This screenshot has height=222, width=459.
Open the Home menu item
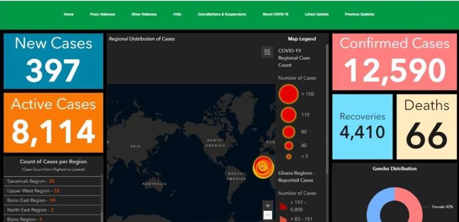click(x=69, y=14)
